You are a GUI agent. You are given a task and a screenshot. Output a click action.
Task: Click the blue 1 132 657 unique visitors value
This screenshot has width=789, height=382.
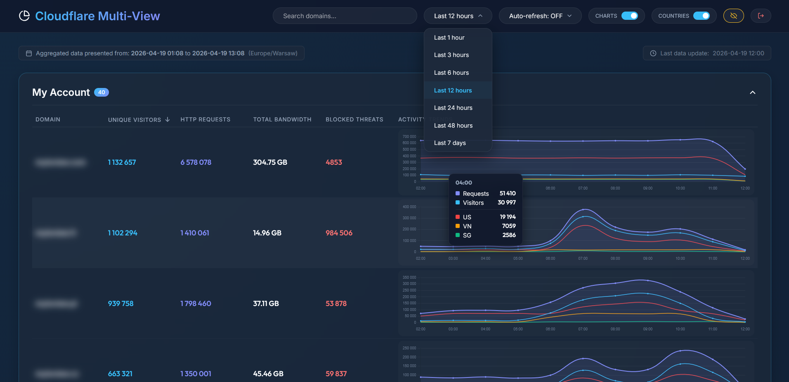tap(121, 162)
